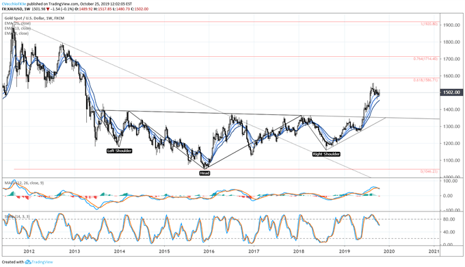Click the 1502.00 current price tag
The height and width of the screenshot is (267, 465).
(451, 92)
